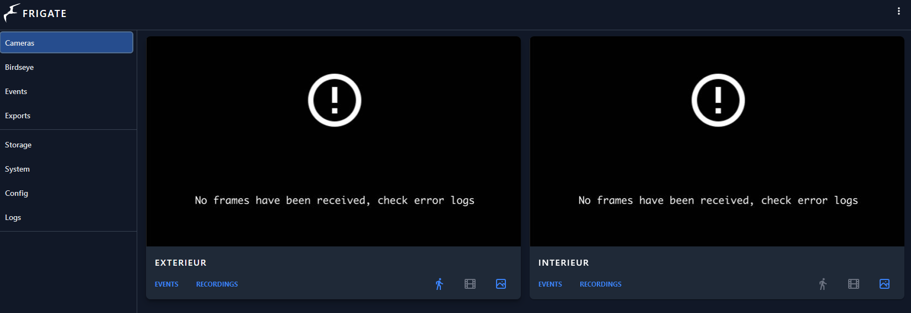Toggle person detection icon for INTERIEUR

point(823,284)
